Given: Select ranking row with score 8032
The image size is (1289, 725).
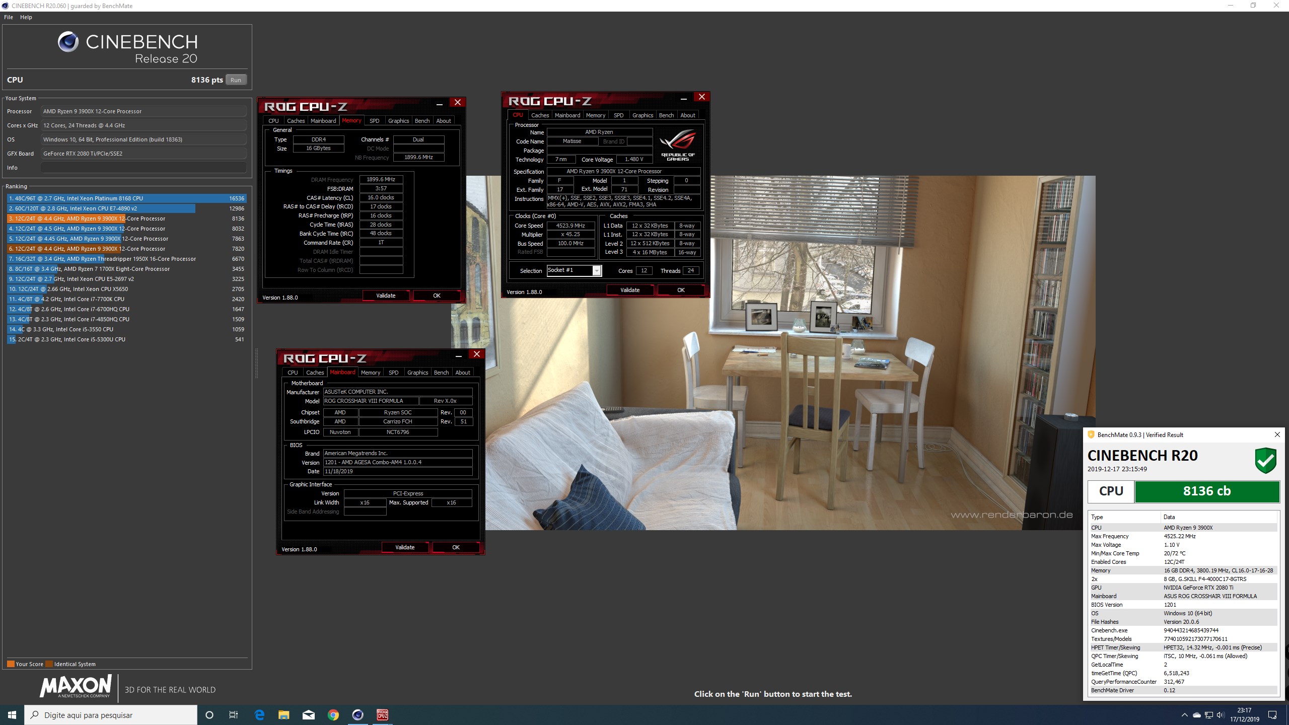Looking at the screenshot, I should [126, 229].
